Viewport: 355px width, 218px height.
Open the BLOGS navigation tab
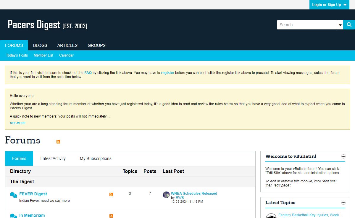click(x=40, y=45)
